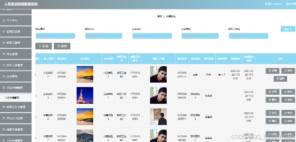Click the grid icon beside 教职工管理
The height and width of the screenshot is (142, 296).
coord(4,43)
